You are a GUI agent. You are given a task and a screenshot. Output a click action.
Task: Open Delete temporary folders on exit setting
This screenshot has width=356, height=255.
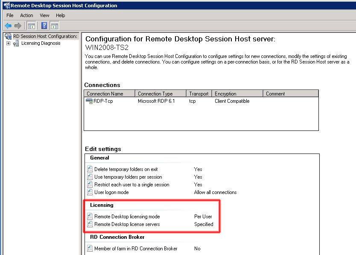coord(126,169)
